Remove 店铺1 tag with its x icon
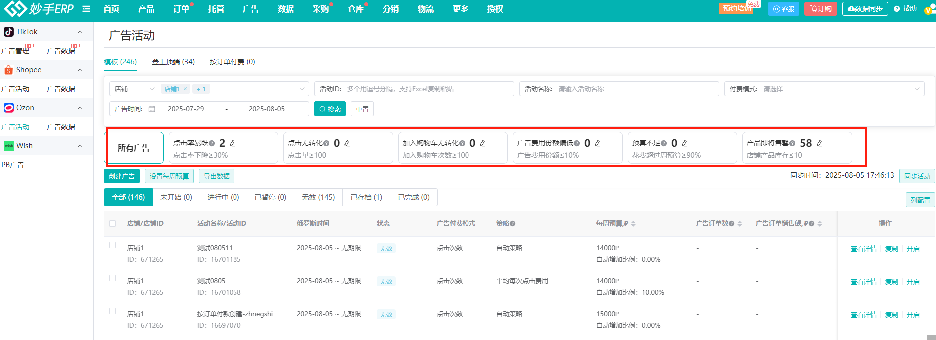Screen dimensions: 936x340 pyautogui.click(x=185, y=89)
